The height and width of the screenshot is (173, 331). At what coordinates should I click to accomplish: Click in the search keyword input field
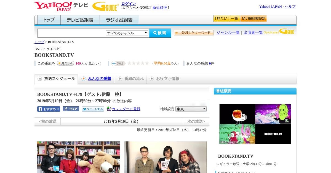[x=72, y=33]
